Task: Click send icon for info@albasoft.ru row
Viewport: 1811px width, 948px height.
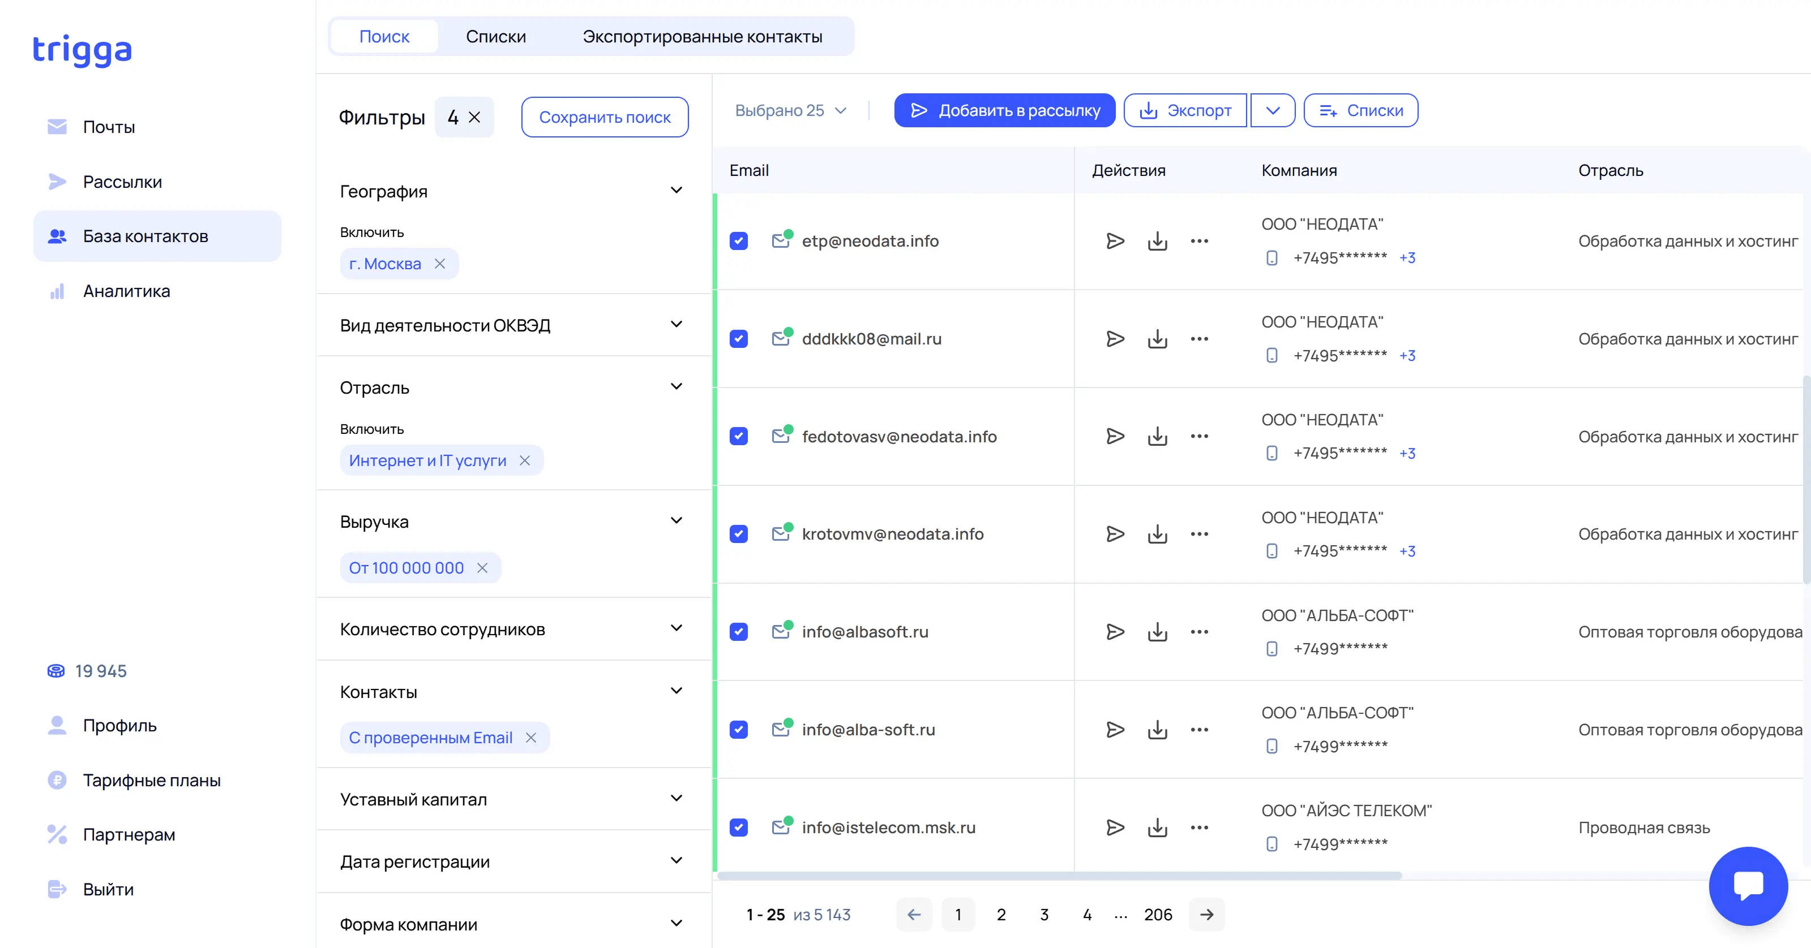Action: (1114, 631)
